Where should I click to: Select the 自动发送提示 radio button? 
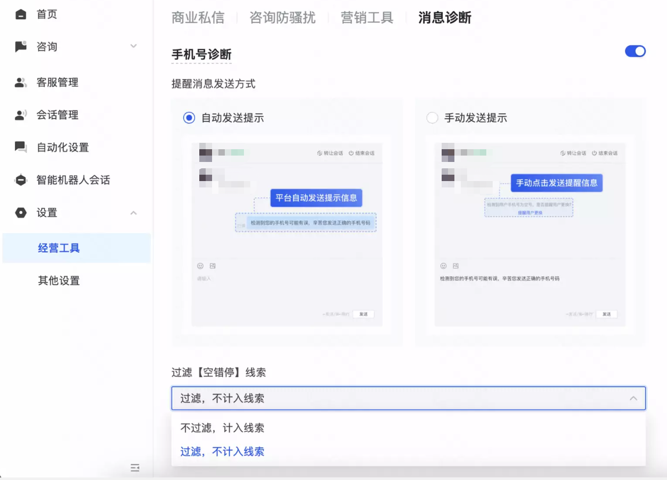click(x=188, y=117)
